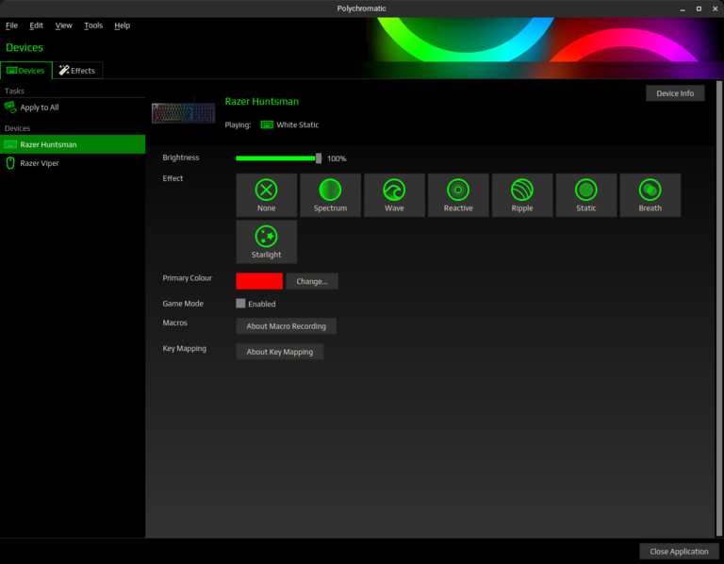Screen dimensions: 724x564
Task: Maximize the Polychromatic window
Action: [699, 8]
